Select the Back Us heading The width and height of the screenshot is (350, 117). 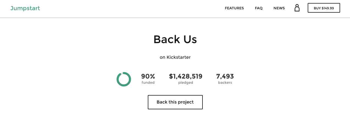(175, 39)
